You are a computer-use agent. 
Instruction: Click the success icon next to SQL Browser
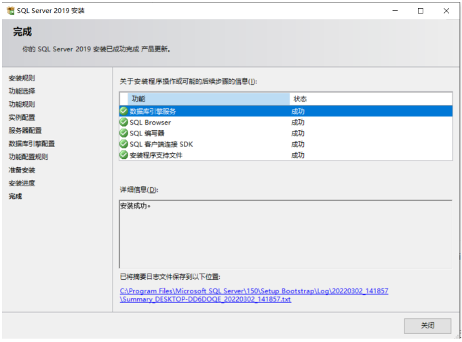123,122
